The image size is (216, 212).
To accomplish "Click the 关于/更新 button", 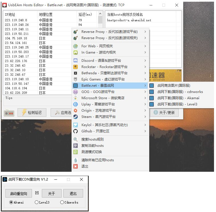I will (x=164, y=113).
